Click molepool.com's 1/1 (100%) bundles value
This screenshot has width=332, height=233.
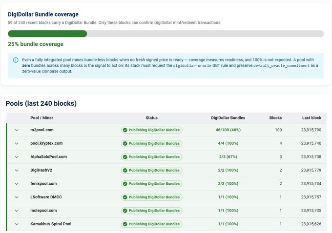(x=228, y=211)
